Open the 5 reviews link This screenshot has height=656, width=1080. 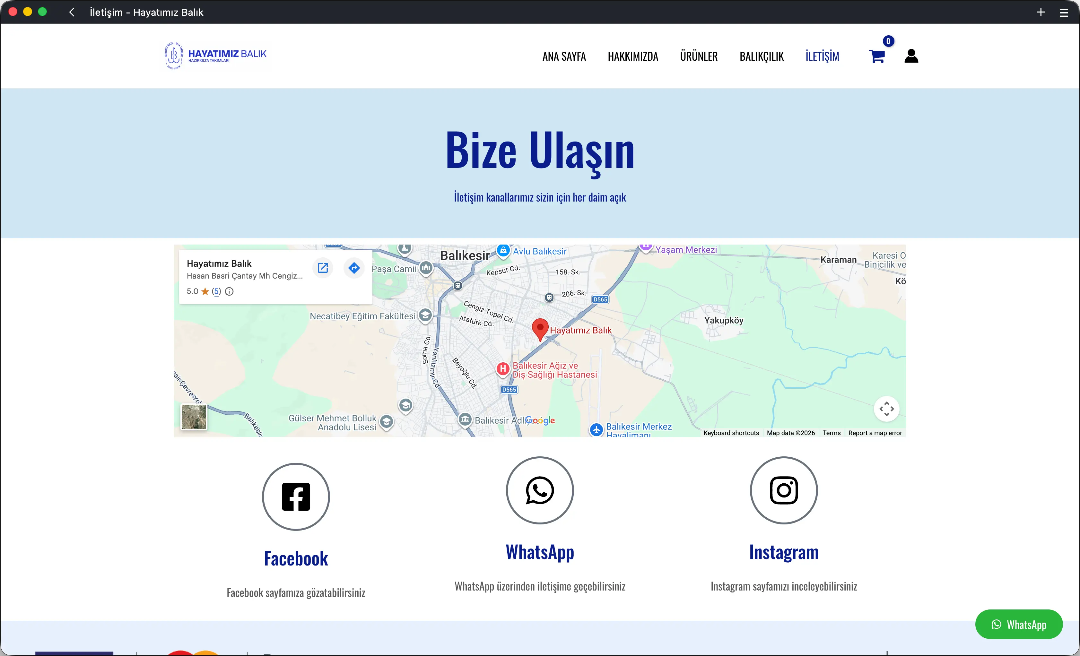pos(216,291)
